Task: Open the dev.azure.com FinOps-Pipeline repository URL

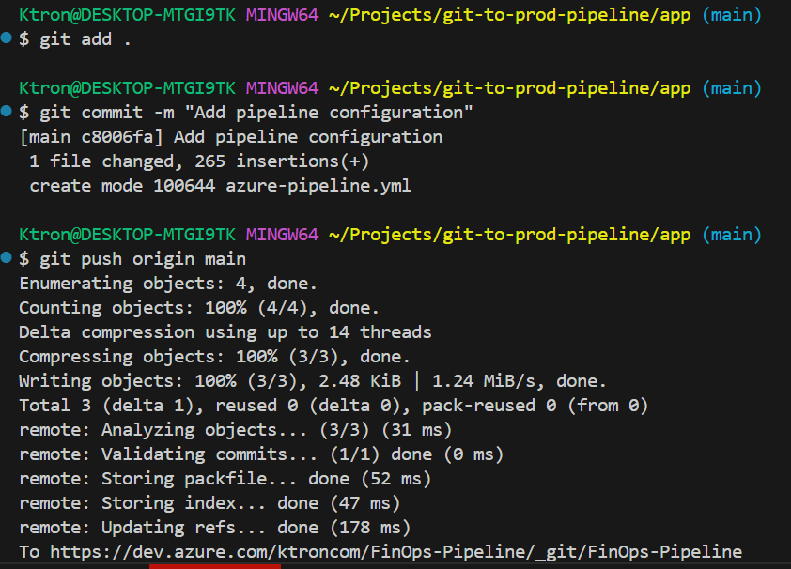Action: pyautogui.click(x=395, y=551)
